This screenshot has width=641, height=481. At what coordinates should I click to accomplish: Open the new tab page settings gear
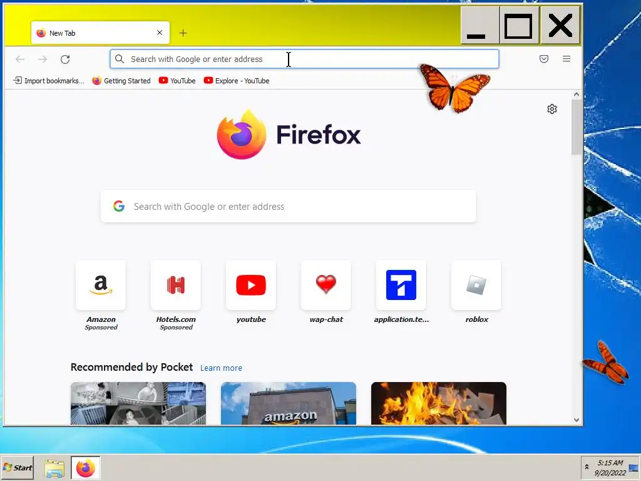coord(552,109)
